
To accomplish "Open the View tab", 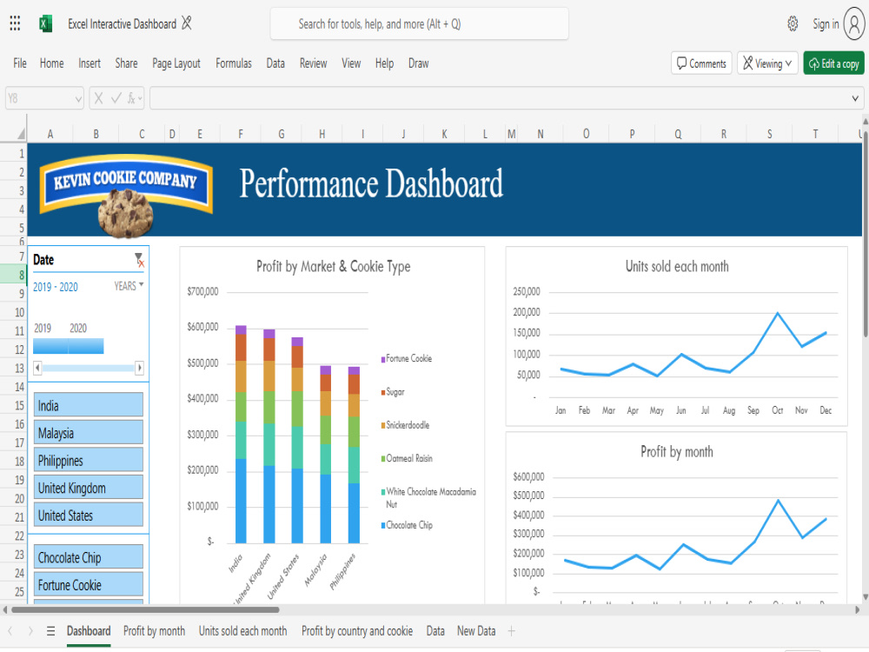I will 351,63.
